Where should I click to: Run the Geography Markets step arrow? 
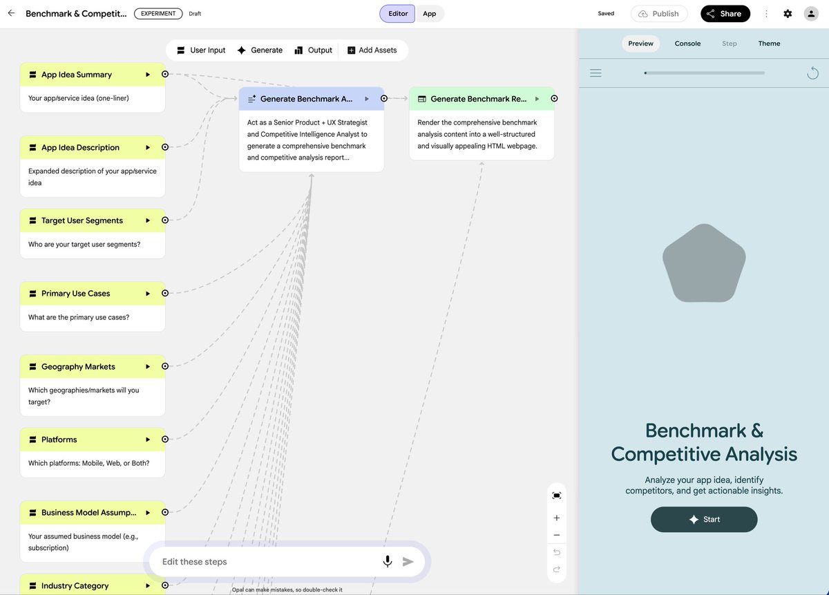coord(148,366)
